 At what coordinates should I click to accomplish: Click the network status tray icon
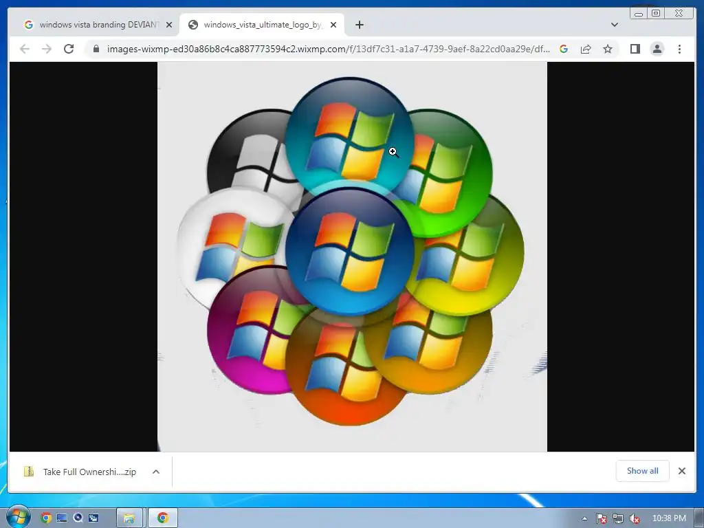tap(618, 518)
